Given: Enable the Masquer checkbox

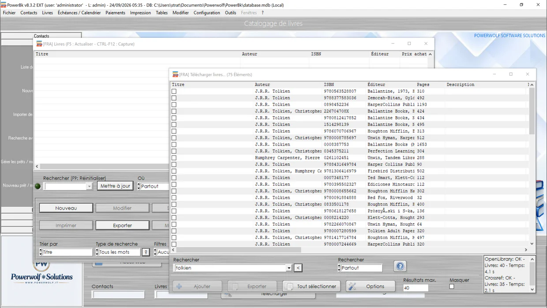Looking at the screenshot, I should point(452,286).
